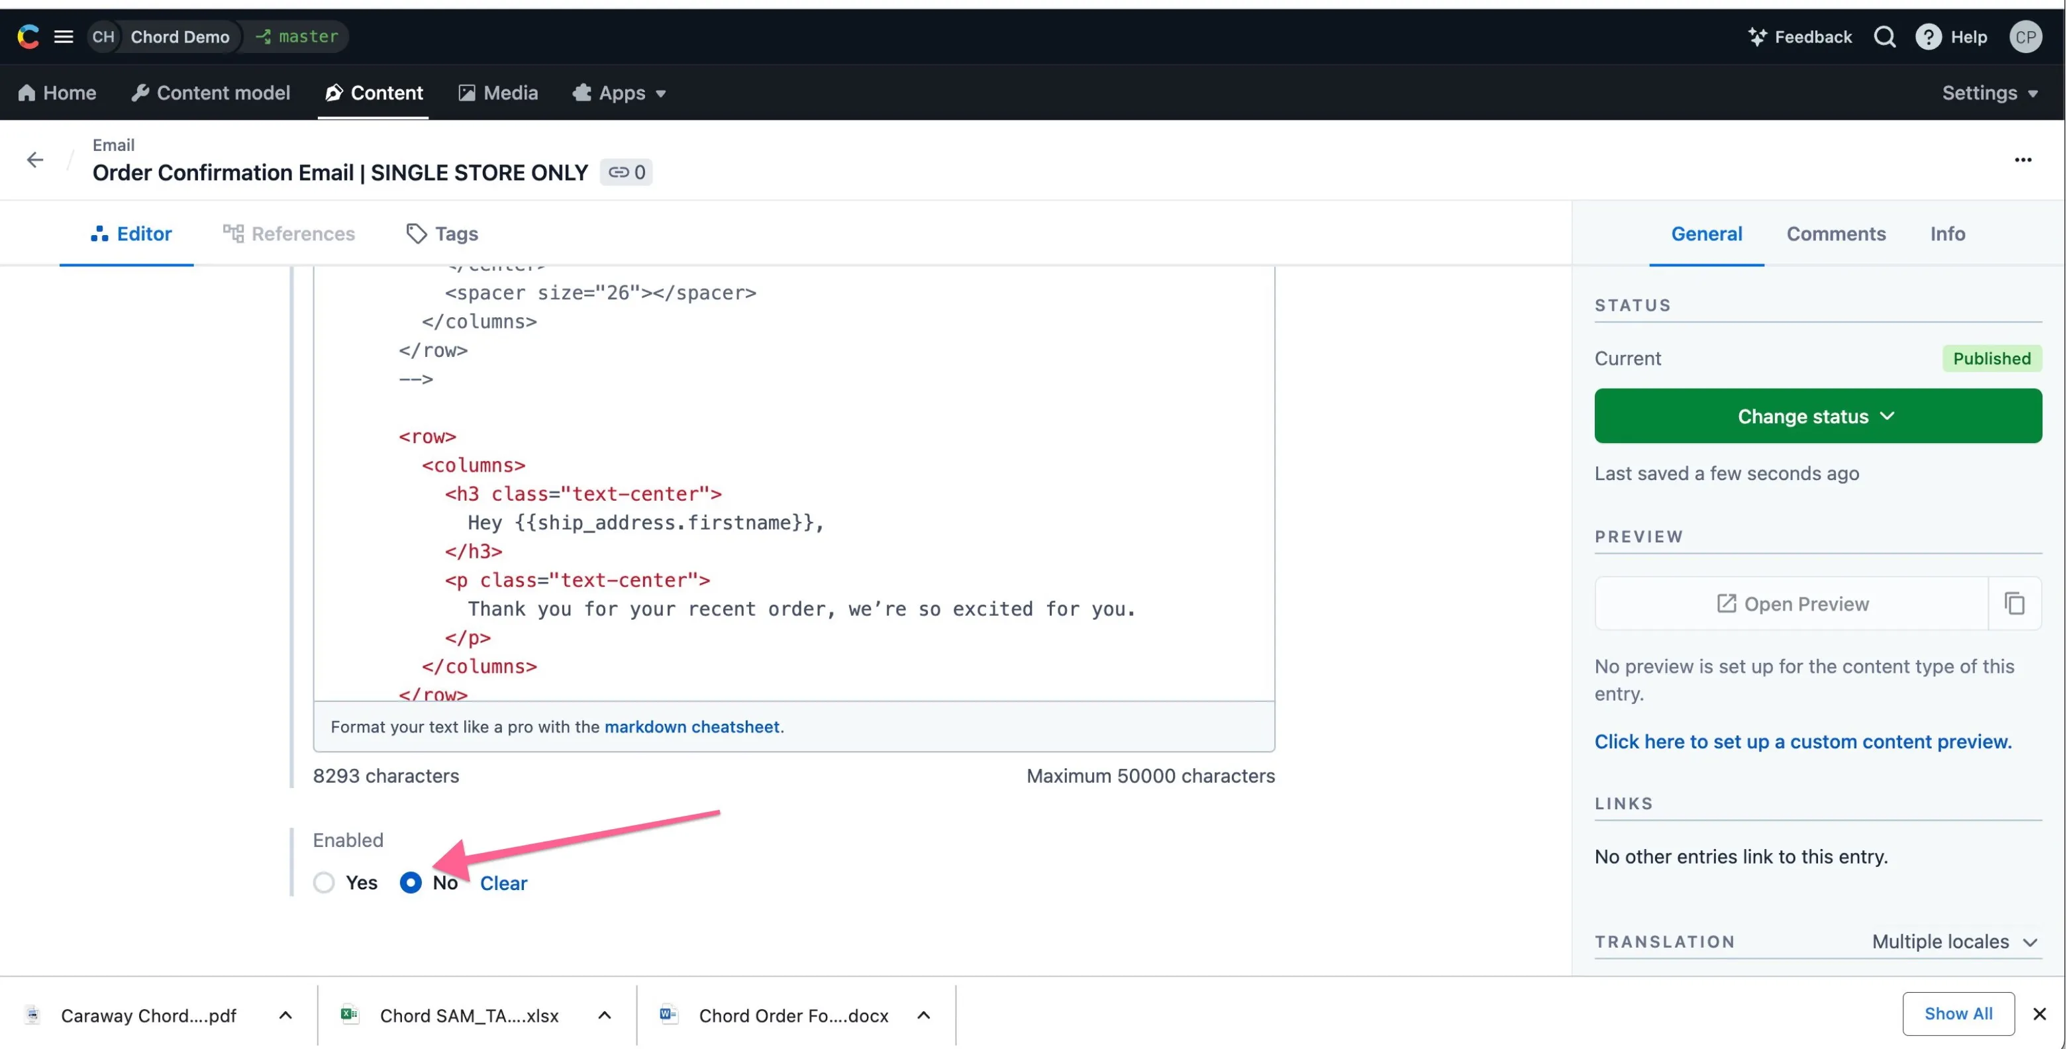Close the downloads bar
This screenshot has height=1049, width=2067.
pyautogui.click(x=2039, y=1014)
